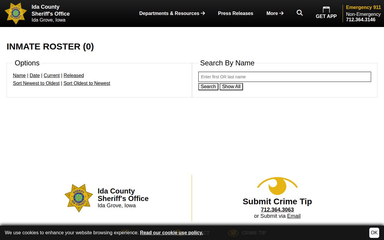The height and width of the screenshot is (240, 384).
Task: Click the footer sheriff star badge
Action: 79,198
